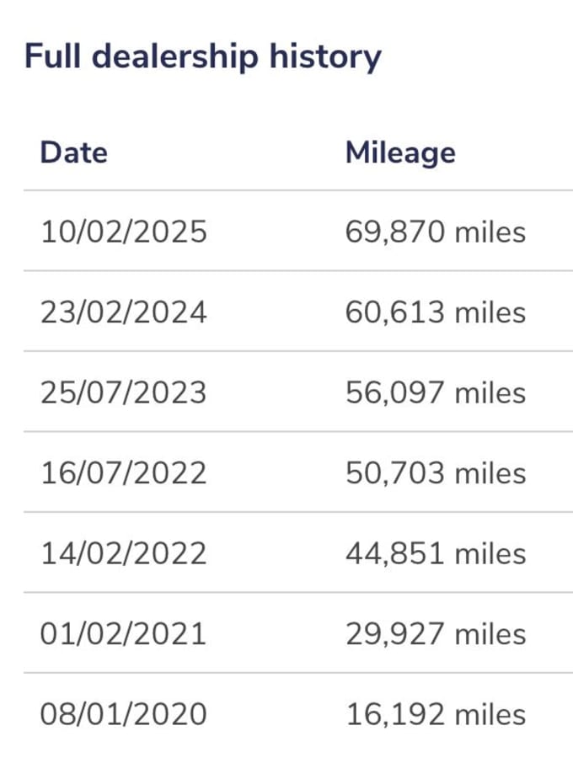The image size is (573, 763).
Task: Choose the 08/01/2020 date entry
Action: (x=124, y=714)
